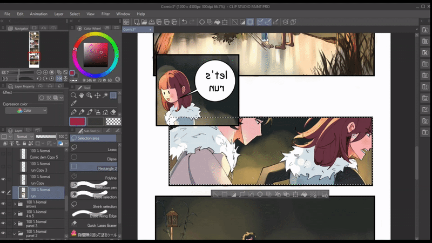The width and height of the screenshot is (432, 243).
Task: Select the magnifier zoom tool
Action: (x=73, y=96)
